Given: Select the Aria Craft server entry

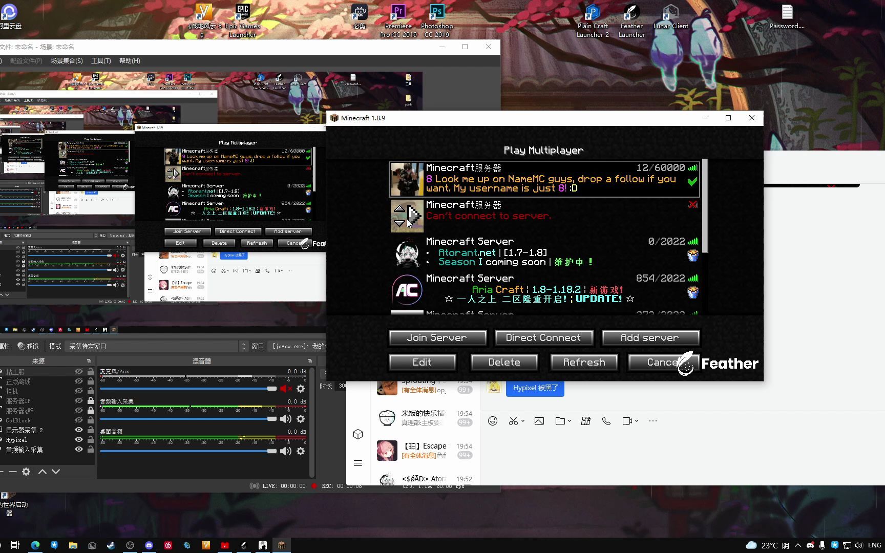Looking at the screenshot, I should 545,289.
